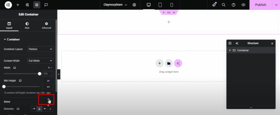
Task: Toggle the Structure layers icon
Action: point(37,5)
